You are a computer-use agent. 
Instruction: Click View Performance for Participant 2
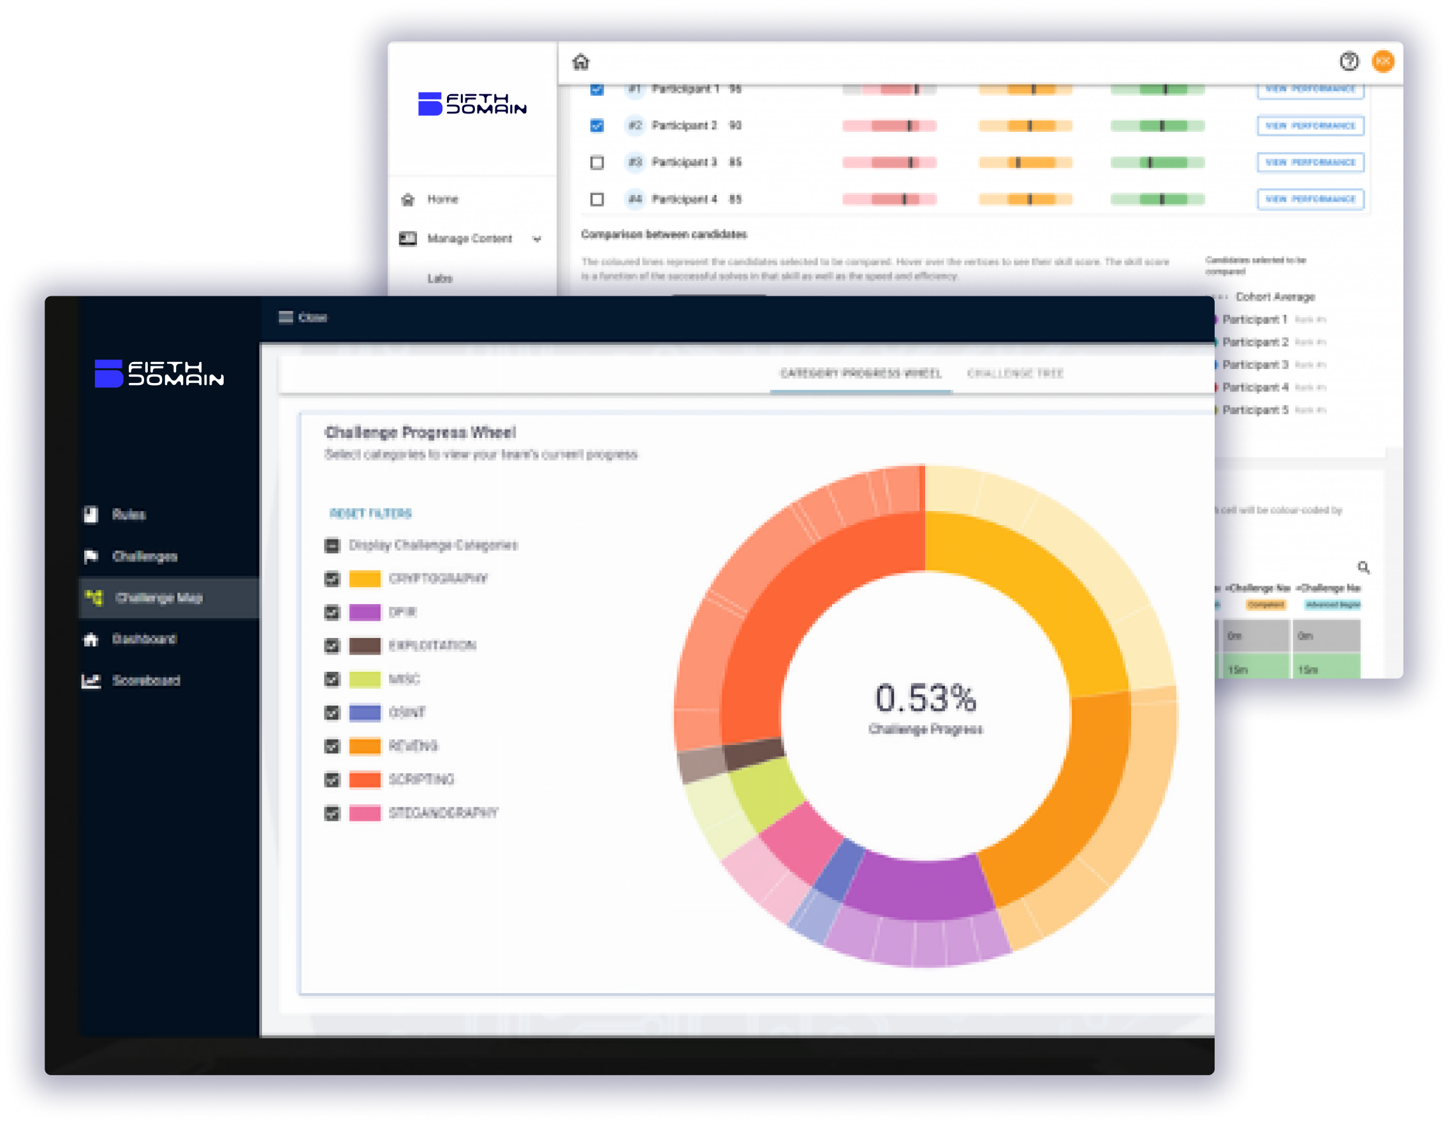pyautogui.click(x=1310, y=126)
